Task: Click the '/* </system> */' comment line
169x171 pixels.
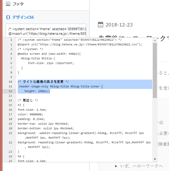Action: pyautogui.click(x=30, y=49)
